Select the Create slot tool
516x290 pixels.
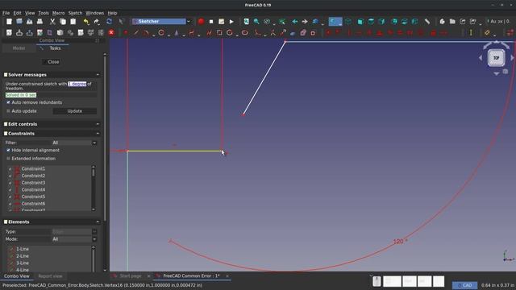tap(245, 32)
